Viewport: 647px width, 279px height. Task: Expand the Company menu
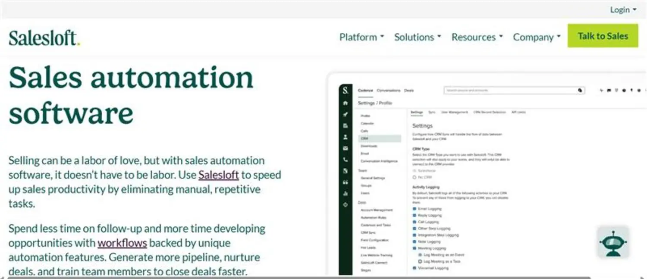pyautogui.click(x=537, y=37)
